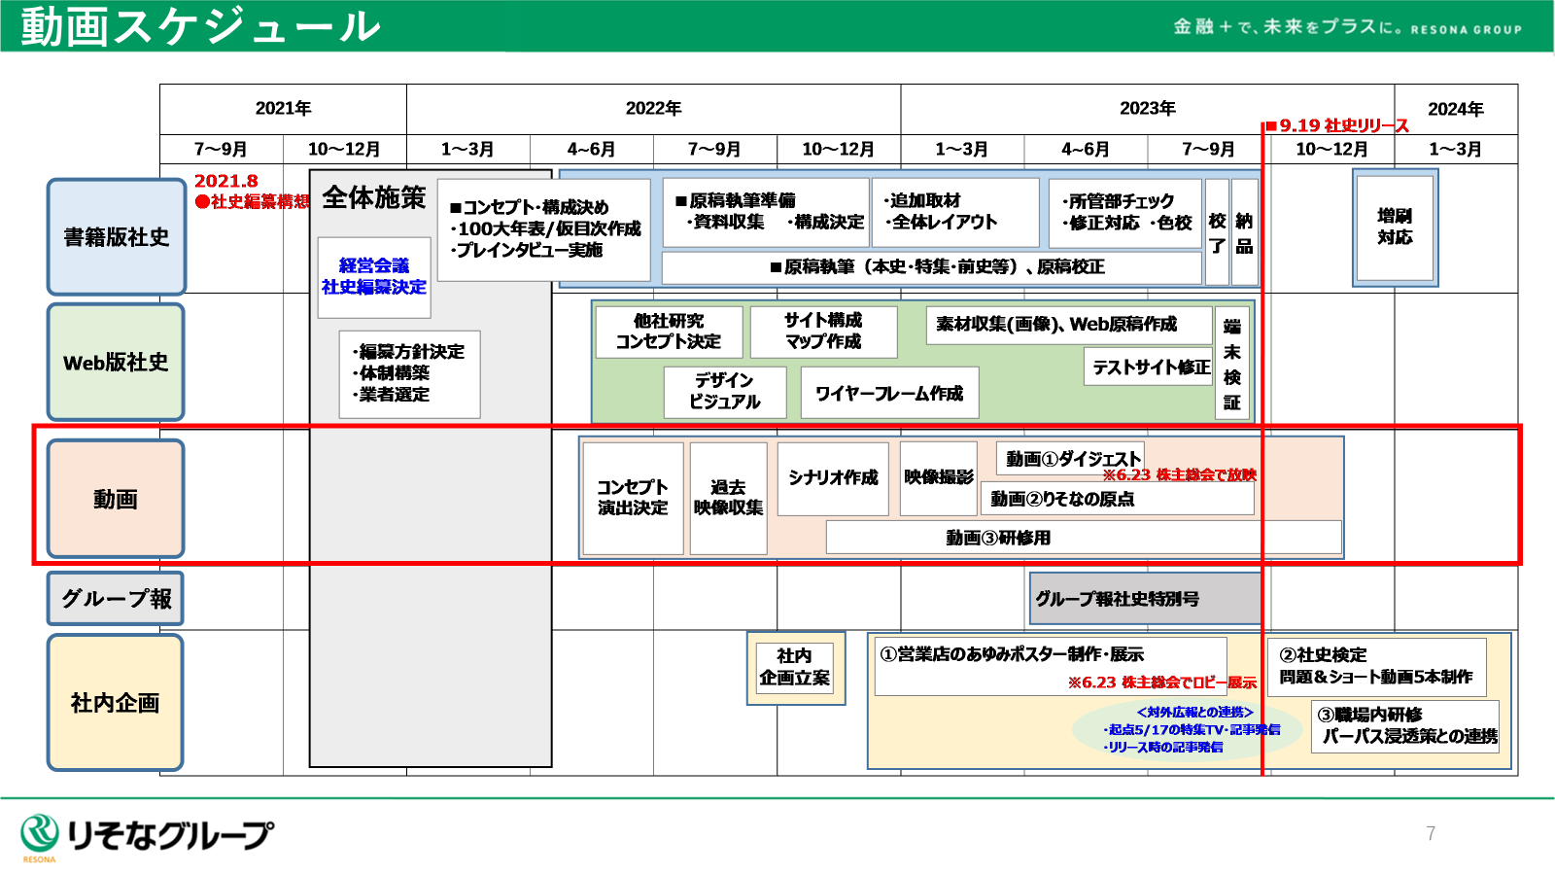Click the 2024年 year header
The image size is (1555, 875).
coord(1455,109)
